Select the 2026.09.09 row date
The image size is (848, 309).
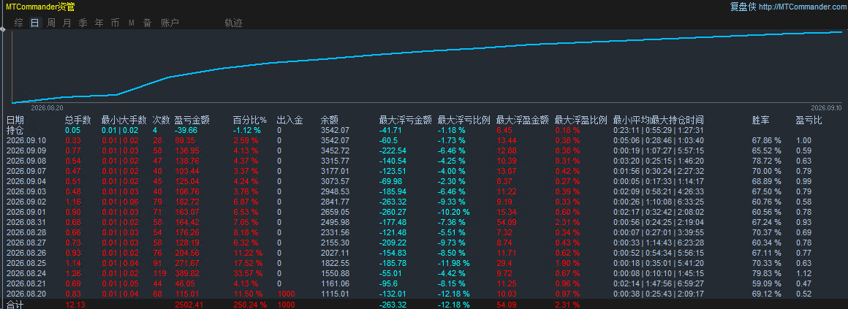pos(26,150)
